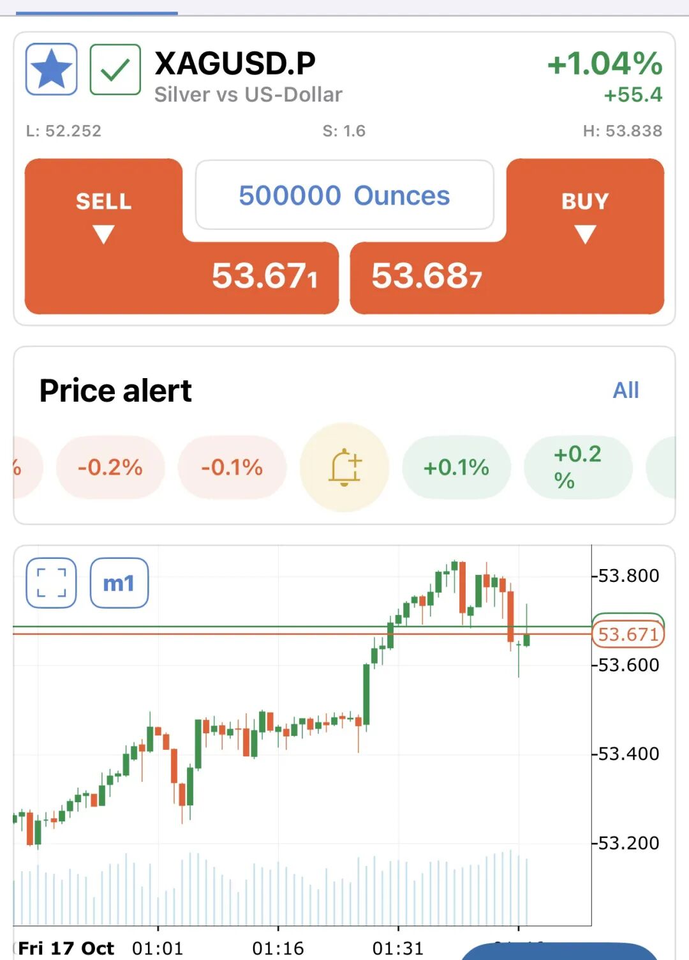
Task: Set price alert at -0.1%
Action: click(232, 467)
